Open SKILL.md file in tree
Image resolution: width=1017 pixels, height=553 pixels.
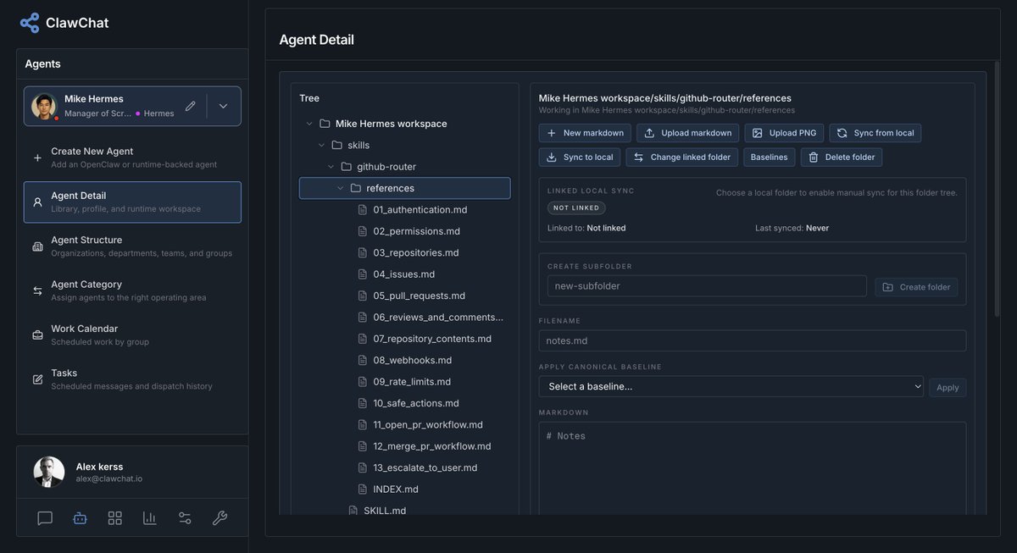(377, 511)
